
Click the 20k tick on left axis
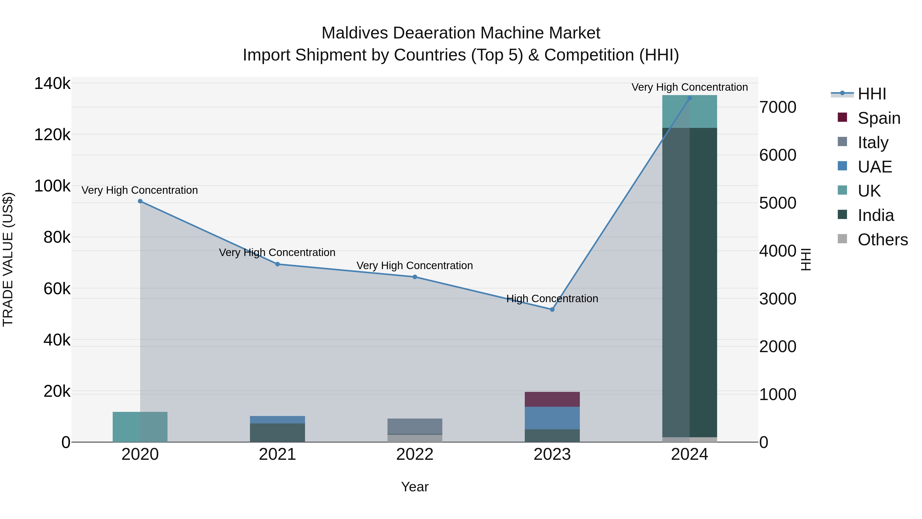pyautogui.click(x=57, y=391)
